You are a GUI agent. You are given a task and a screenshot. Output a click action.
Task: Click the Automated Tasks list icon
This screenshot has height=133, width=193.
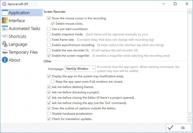tap(5, 28)
